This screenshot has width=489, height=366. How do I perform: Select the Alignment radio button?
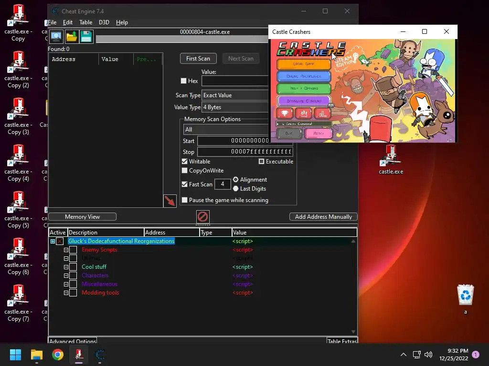coord(236,180)
